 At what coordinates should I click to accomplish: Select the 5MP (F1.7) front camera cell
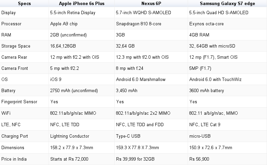point(202,68)
